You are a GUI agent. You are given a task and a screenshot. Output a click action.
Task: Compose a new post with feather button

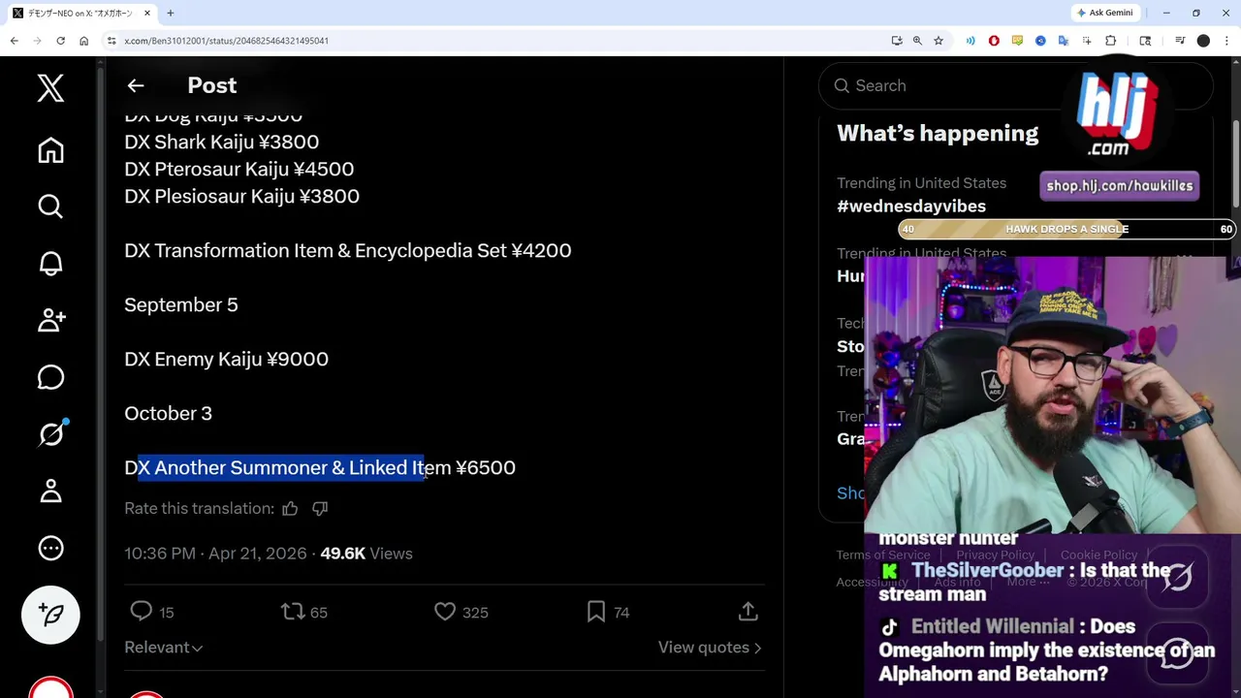coord(50,615)
